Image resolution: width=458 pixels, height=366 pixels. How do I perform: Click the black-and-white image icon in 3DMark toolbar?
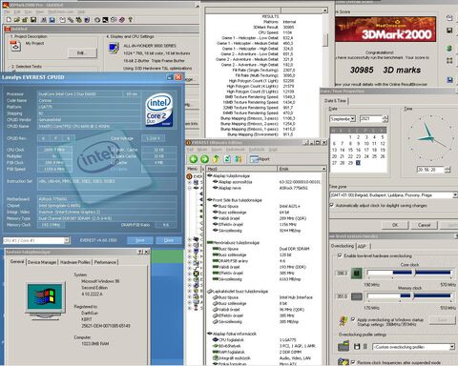105,20
